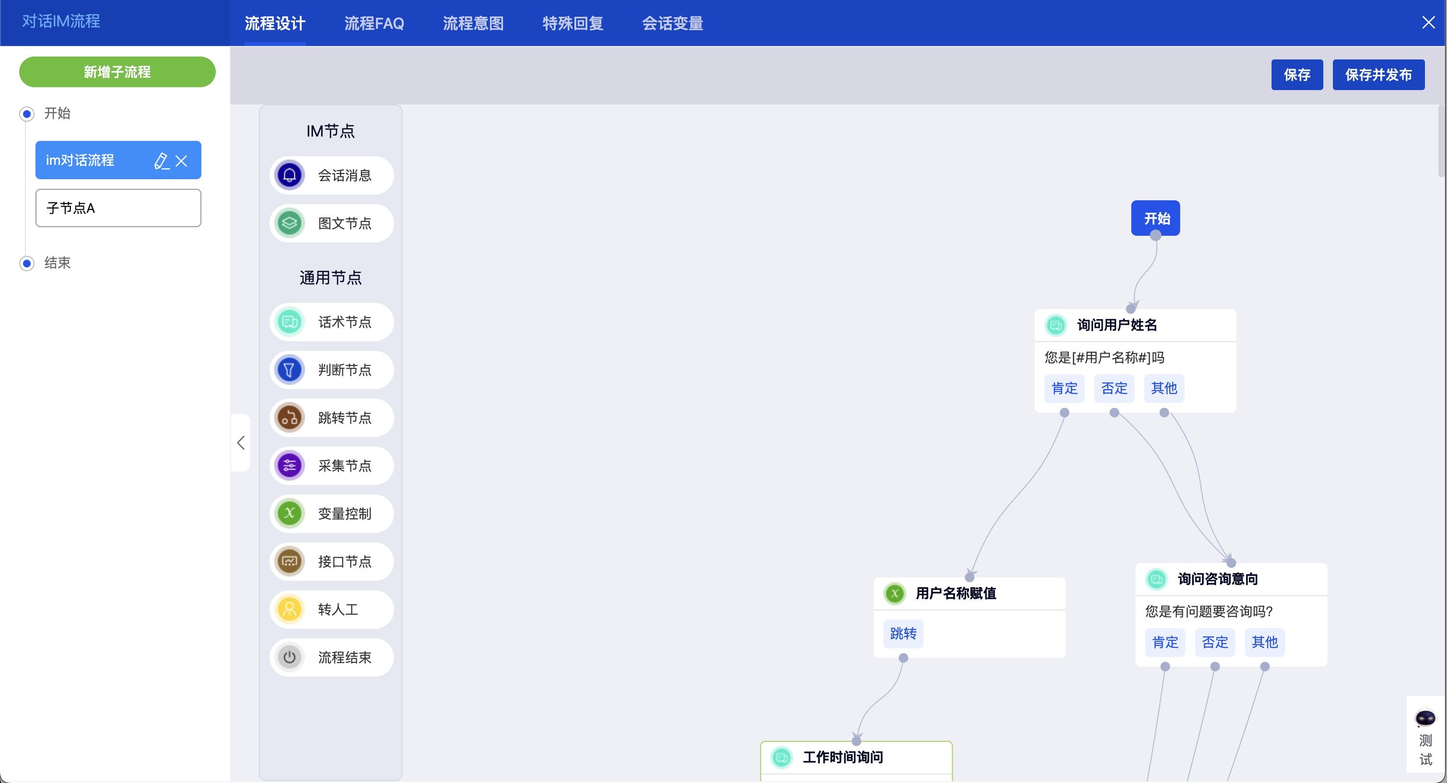
Task: Pick the 判断节点 funnel icon
Action: pyautogui.click(x=289, y=370)
